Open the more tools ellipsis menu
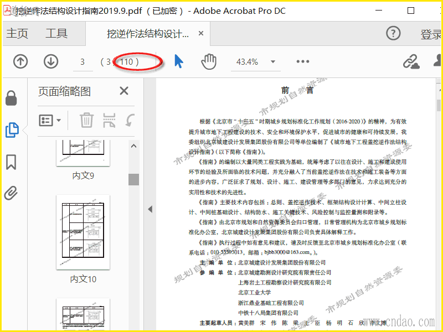The image size is (443, 332). (303, 61)
